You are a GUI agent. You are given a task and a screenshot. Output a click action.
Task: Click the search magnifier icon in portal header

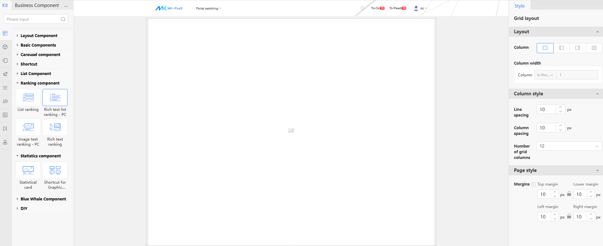(362, 9)
